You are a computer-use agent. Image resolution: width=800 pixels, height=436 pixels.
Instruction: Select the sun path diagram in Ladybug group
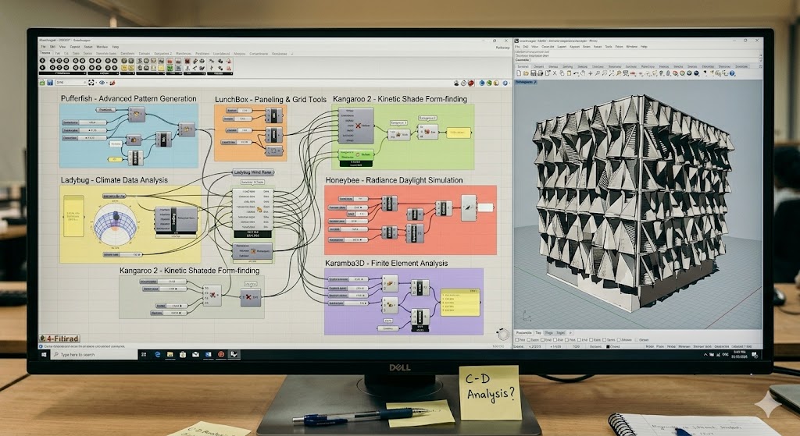pos(116,222)
